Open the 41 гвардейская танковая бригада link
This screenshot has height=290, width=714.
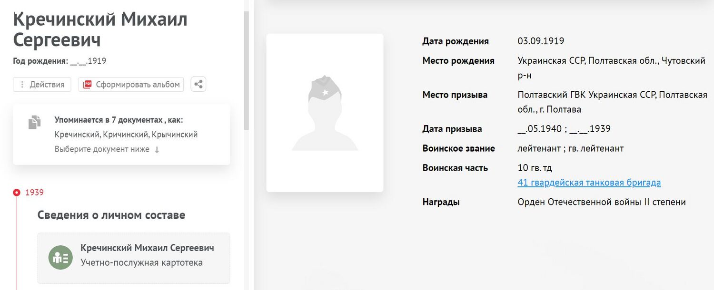point(589,183)
